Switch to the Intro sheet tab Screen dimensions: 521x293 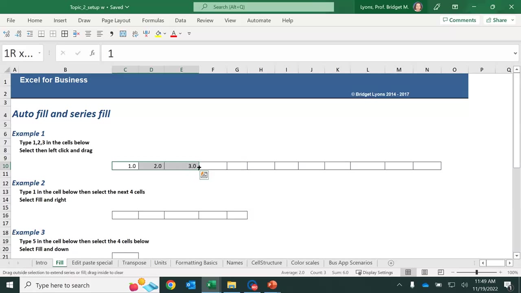click(41, 263)
